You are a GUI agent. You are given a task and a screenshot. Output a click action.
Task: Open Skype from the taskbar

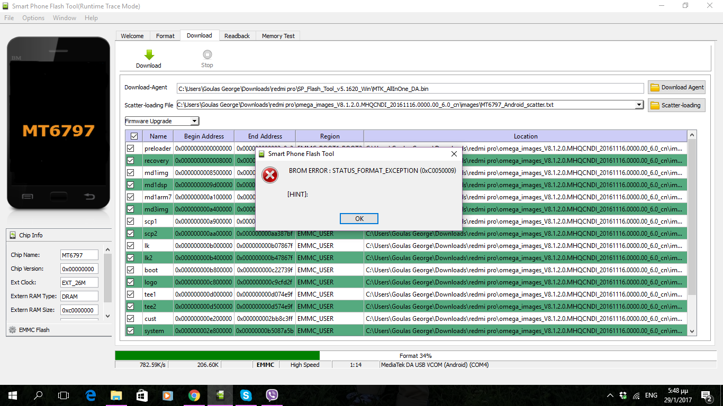(246, 395)
